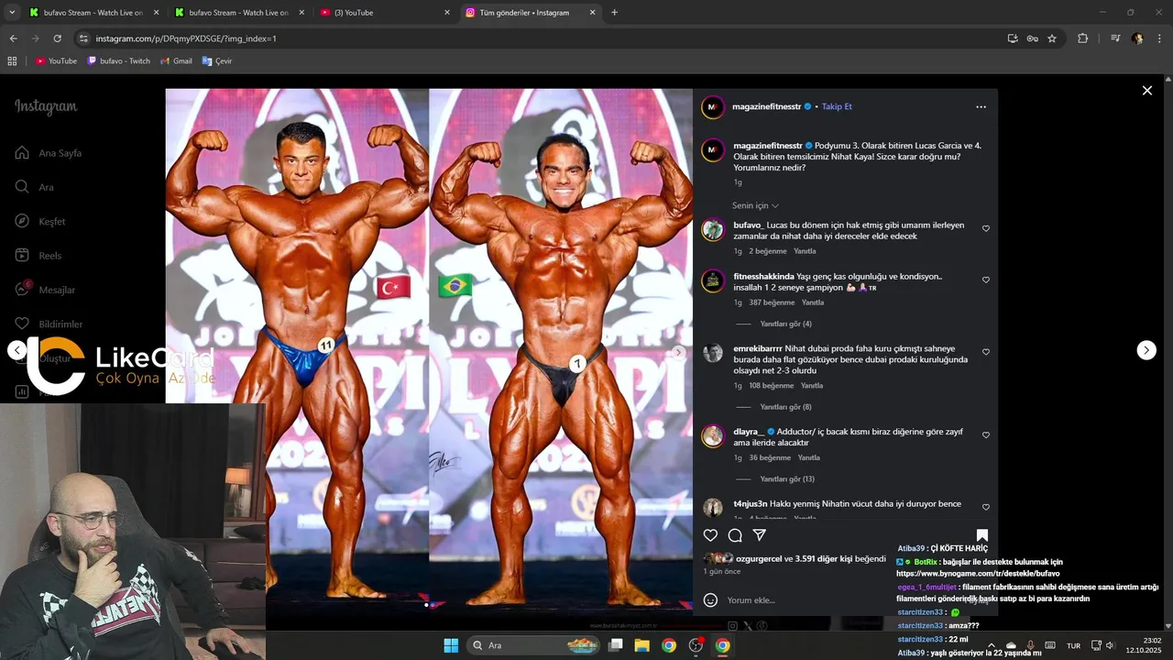Image resolution: width=1173 pixels, height=660 pixels.
Task: Open Windows Start menu
Action: pos(451,645)
